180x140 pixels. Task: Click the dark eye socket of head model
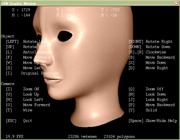pyautogui.click(x=65, y=36)
